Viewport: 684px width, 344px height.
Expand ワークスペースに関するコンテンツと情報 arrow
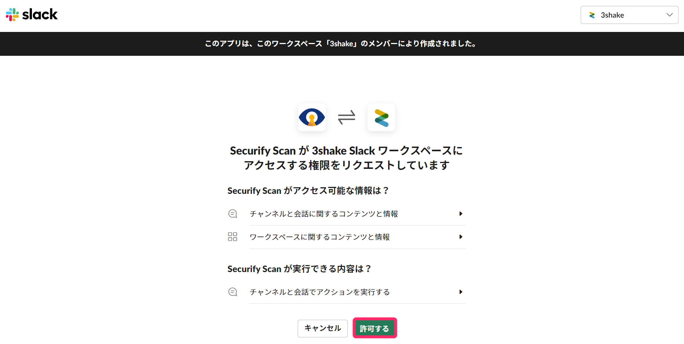click(461, 237)
